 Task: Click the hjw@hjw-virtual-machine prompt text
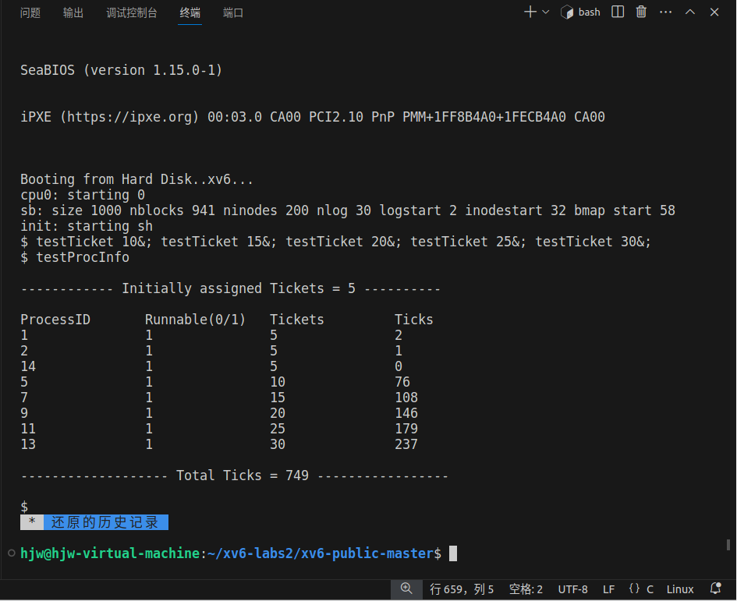click(x=110, y=553)
